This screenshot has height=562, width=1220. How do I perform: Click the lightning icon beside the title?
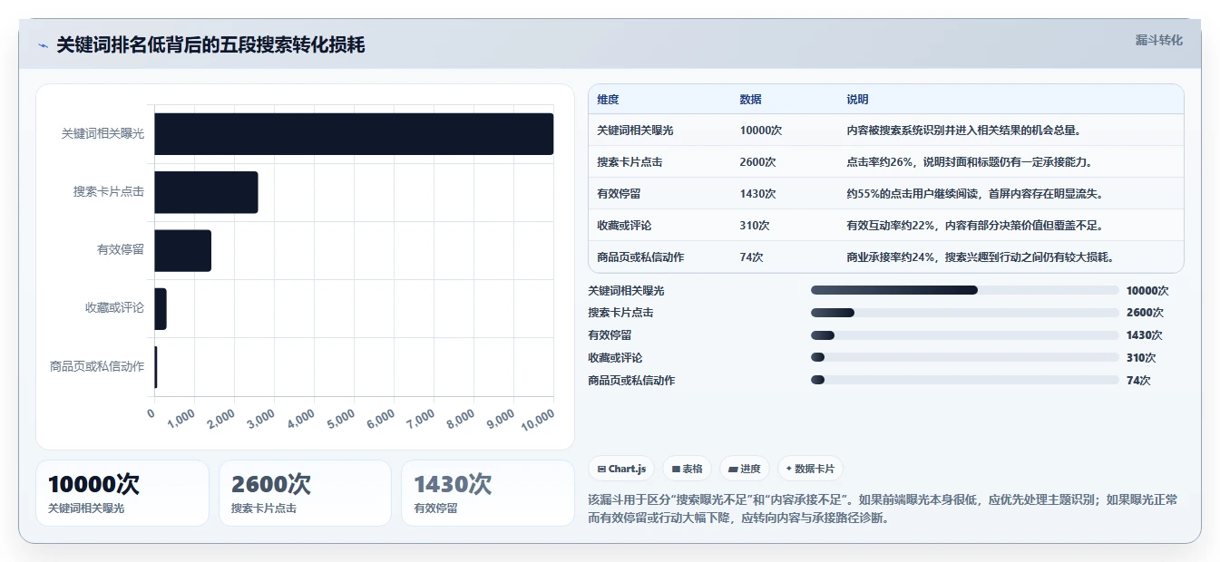pyautogui.click(x=43, y=45)
